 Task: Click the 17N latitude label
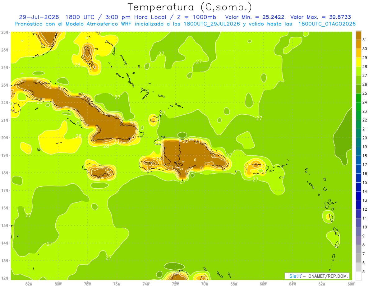coord(5,190)
